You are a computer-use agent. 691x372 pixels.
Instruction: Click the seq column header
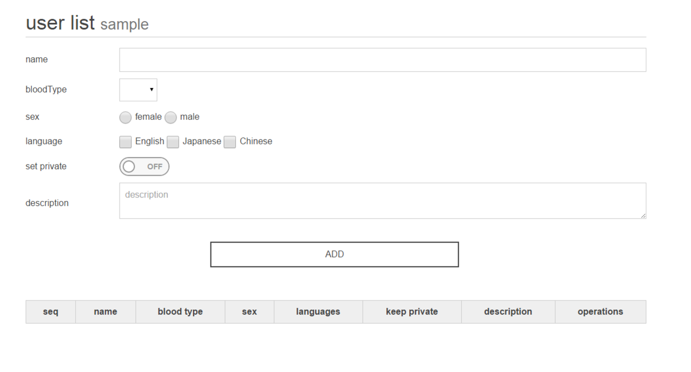[x=50, y=312]
